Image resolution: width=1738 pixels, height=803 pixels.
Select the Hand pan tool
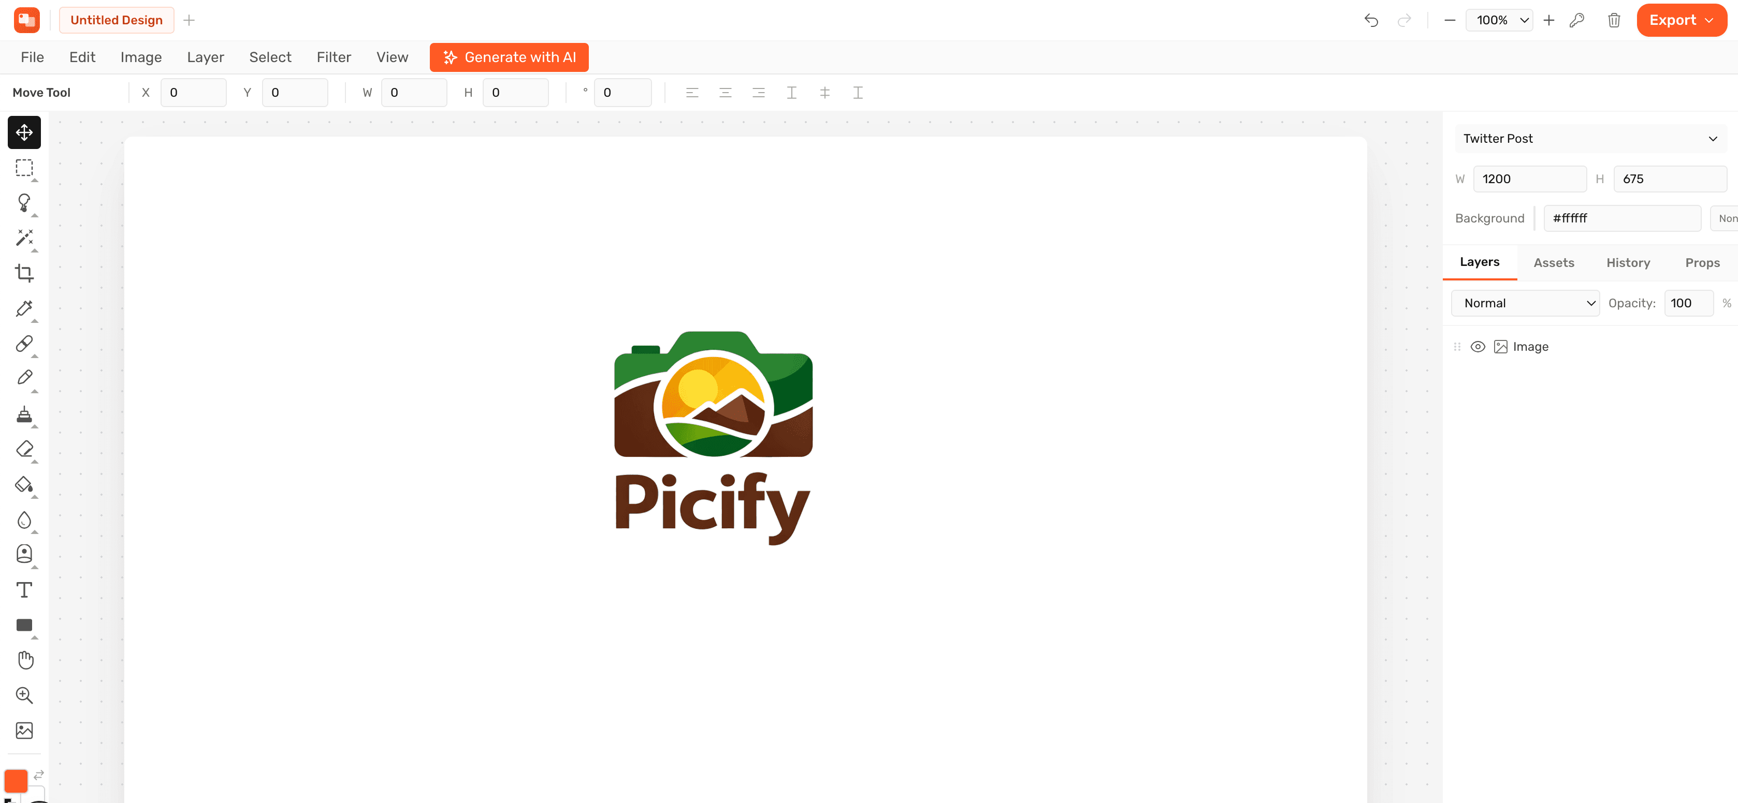pos(24,660)
